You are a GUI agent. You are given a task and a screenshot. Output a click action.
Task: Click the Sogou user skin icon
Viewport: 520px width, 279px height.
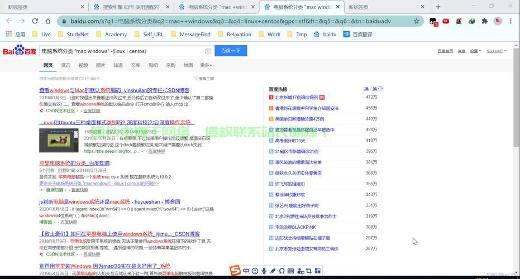click(300, 271)
